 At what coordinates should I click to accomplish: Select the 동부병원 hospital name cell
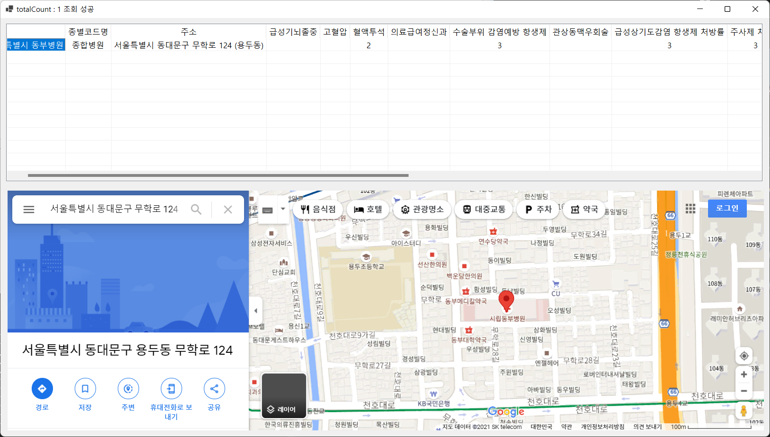(x=36, y=45)
